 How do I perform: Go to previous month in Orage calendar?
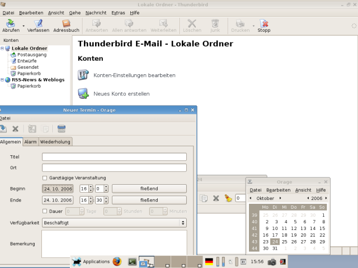pyautogui.click(x=251, y=198)
